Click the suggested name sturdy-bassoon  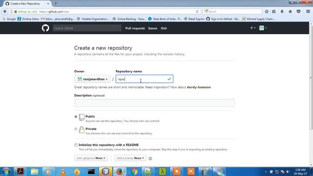click(199, 87)
